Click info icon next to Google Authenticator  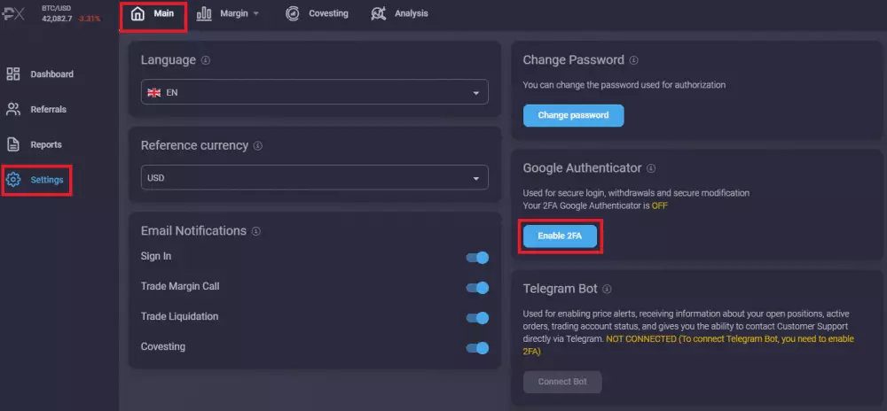click(x=651, y=168)
